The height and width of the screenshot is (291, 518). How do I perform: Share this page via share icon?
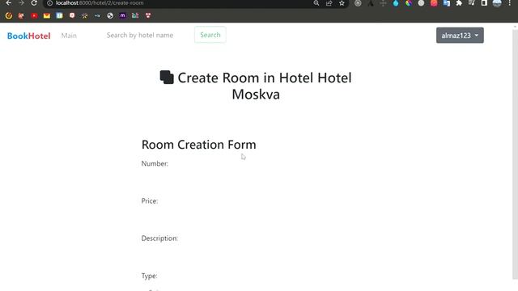[x=329, y=3]
